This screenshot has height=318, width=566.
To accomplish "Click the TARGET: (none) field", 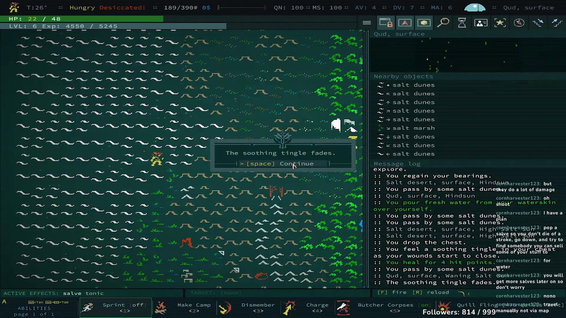I will (x=216, y=293).
